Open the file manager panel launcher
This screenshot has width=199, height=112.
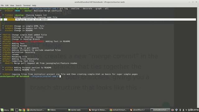pos(20,110)
